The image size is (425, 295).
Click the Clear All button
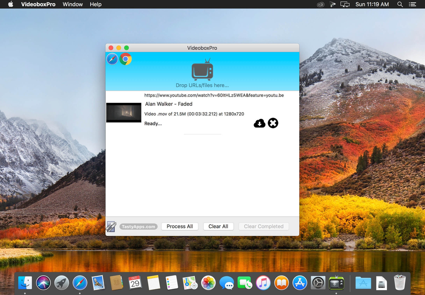(x=218, y=227)
